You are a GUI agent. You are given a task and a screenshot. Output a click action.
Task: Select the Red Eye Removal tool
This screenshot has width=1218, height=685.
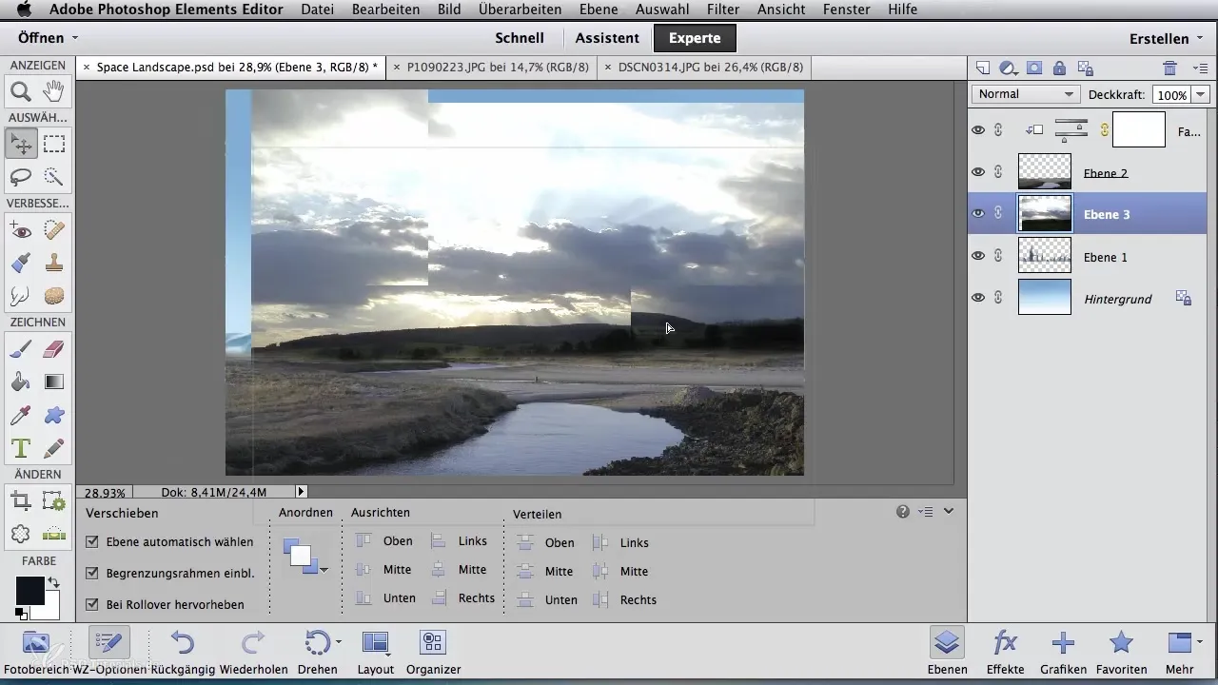[x=21, y=230]
